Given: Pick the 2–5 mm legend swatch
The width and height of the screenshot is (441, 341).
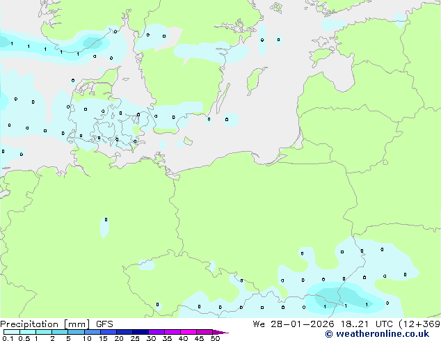Looking at the screenshot, I should [60, 332].
